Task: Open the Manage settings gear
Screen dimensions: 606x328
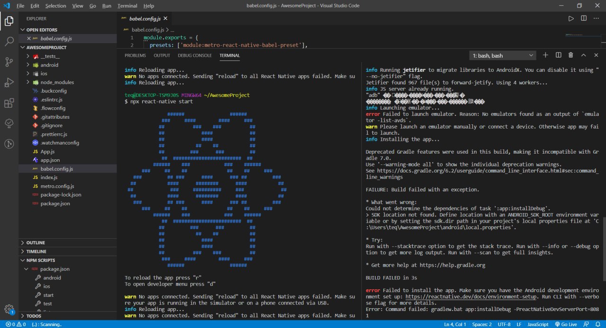Action: (x=9, y=310)
